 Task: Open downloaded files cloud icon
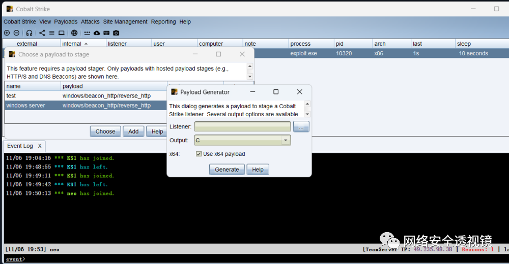point(97,32)
